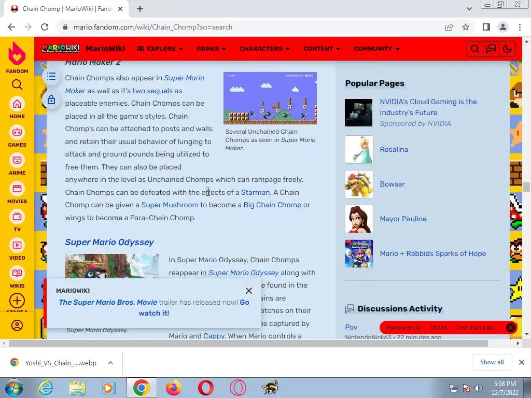Viewport: 531px width, 398px height.
Task: Open Fandom Games section icon
Action: [17, 132]
